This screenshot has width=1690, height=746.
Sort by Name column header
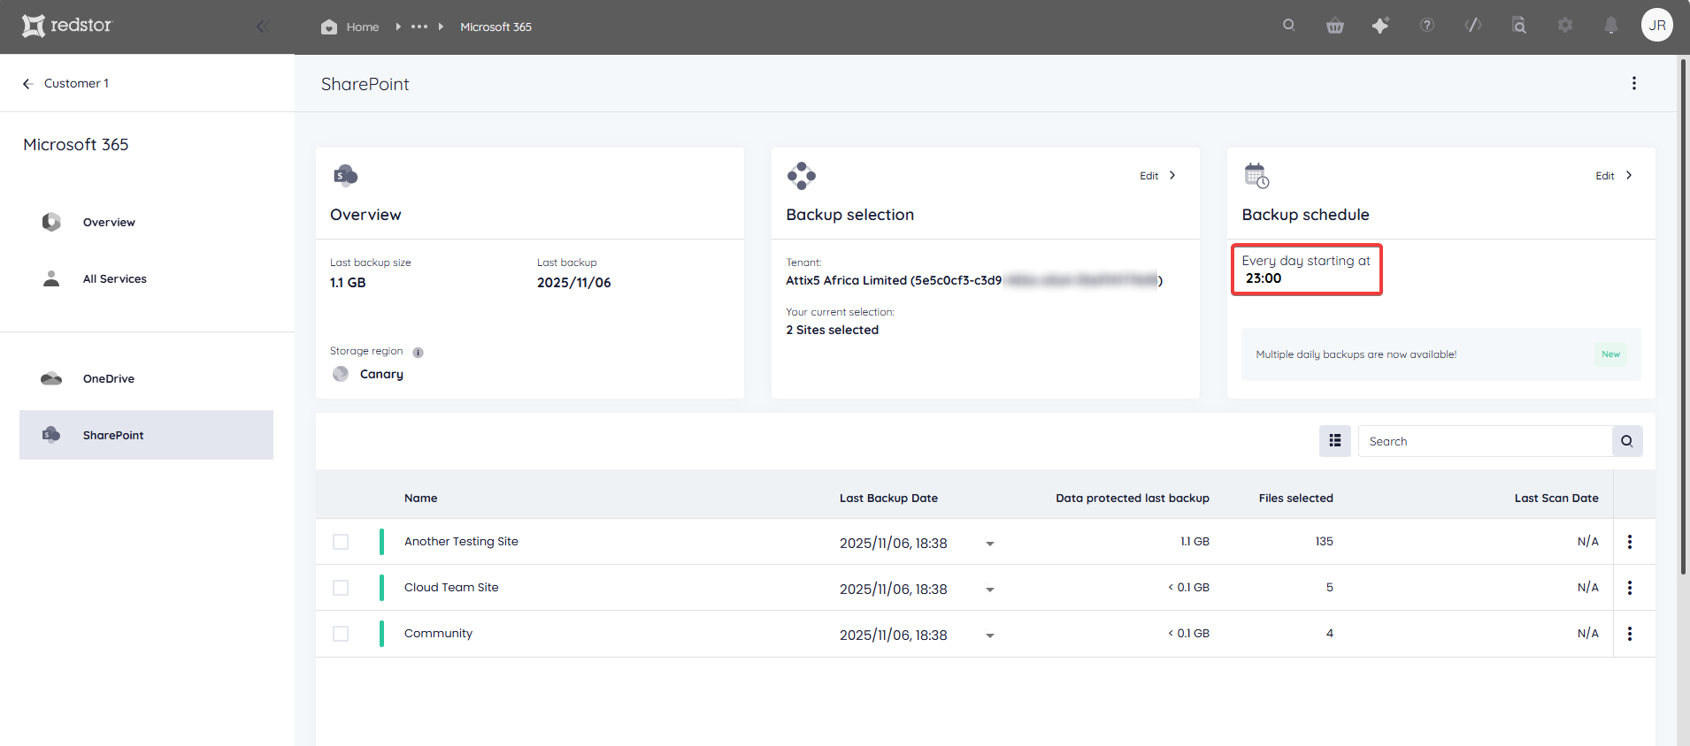click(x=421, y=498)
